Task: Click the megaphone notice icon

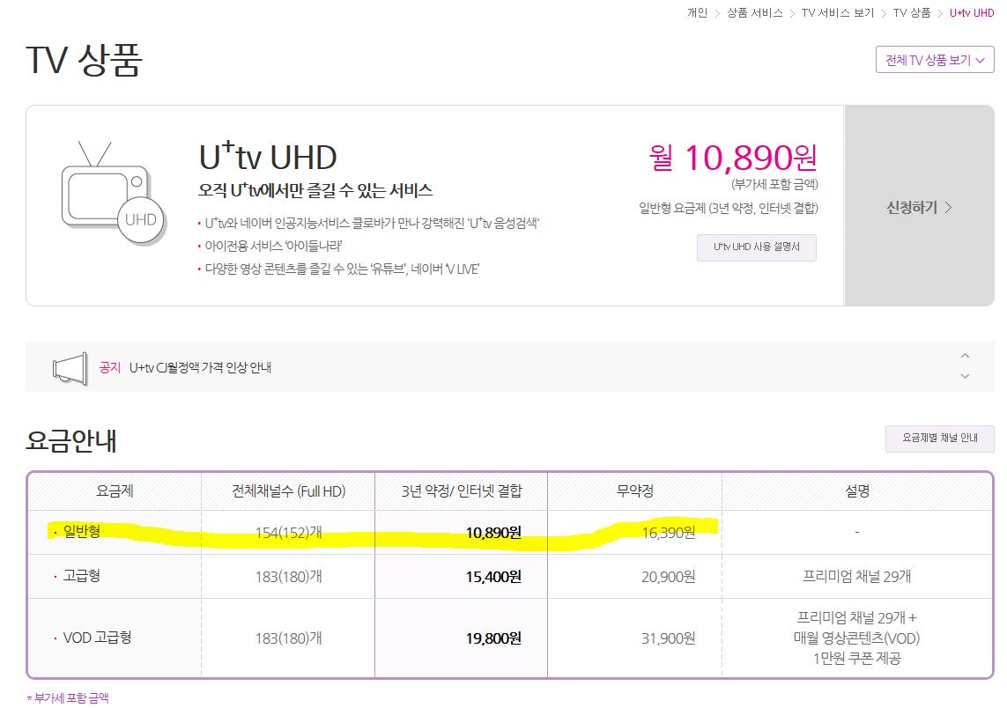Action: [70, 367]
